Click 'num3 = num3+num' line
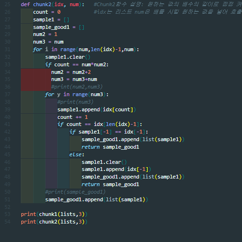Screen dimensions: 242x242 coord(74,79)
